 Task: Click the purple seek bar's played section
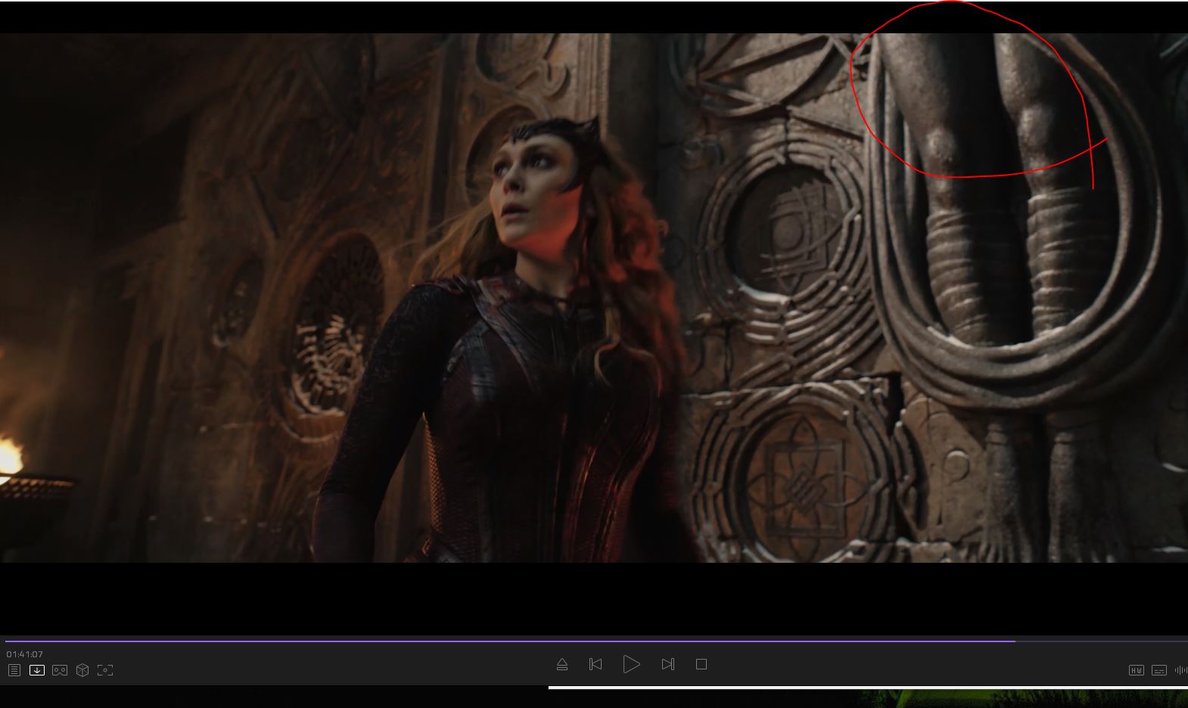point(507,641)
